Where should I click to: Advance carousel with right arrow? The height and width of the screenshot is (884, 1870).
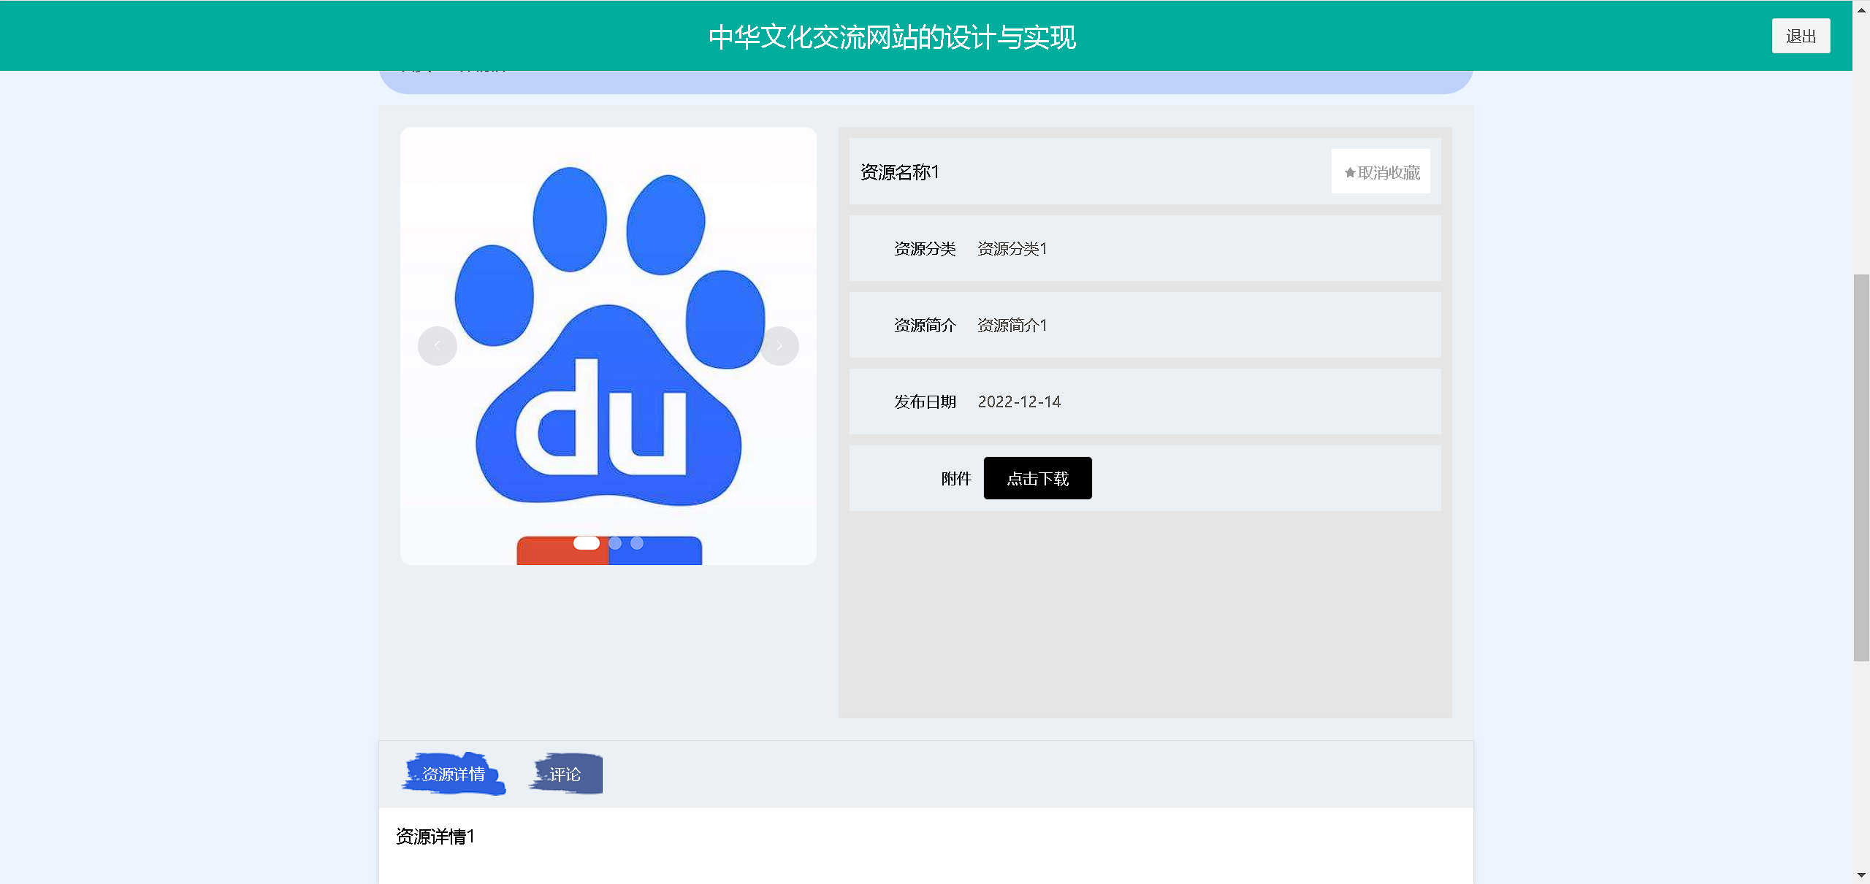point(779,345)
